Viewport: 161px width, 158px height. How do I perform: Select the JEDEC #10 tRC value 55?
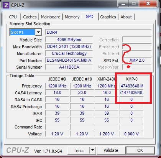pyautogui.click(x=82, y=120)
